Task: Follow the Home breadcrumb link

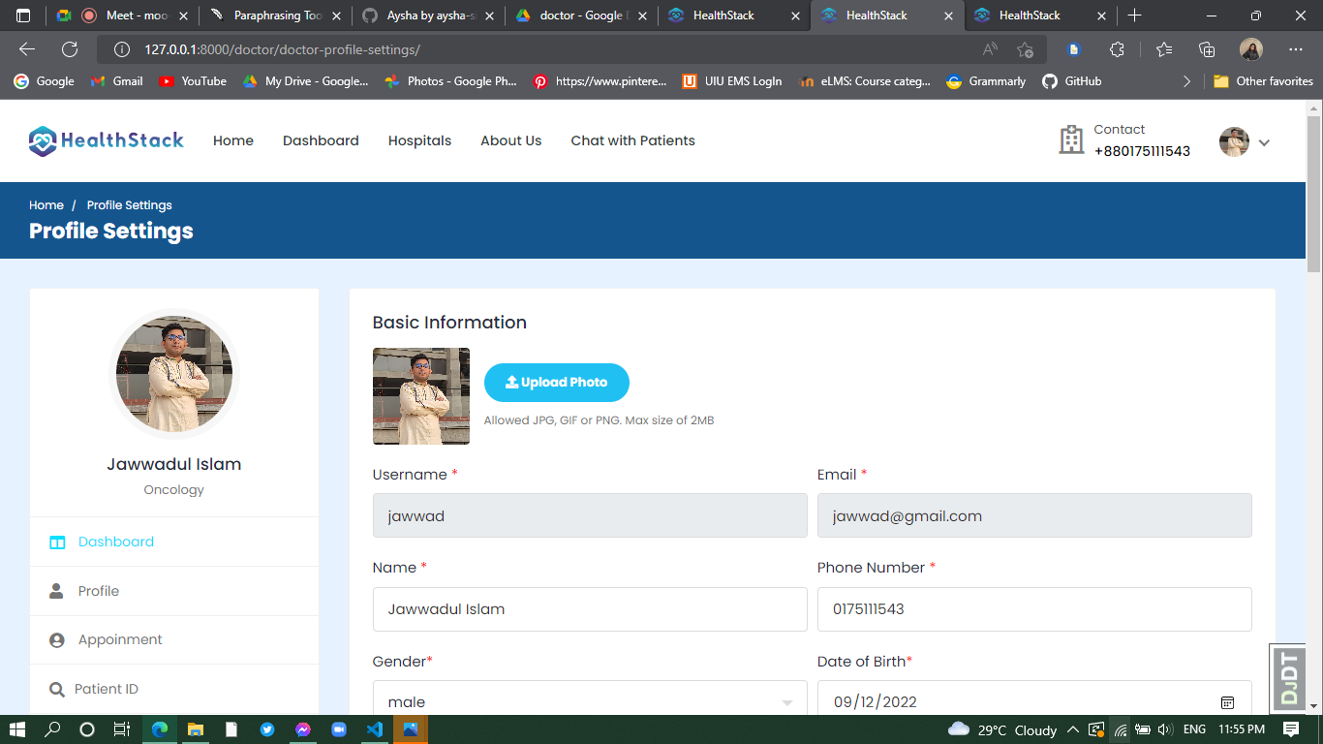Action: [46, 204]
